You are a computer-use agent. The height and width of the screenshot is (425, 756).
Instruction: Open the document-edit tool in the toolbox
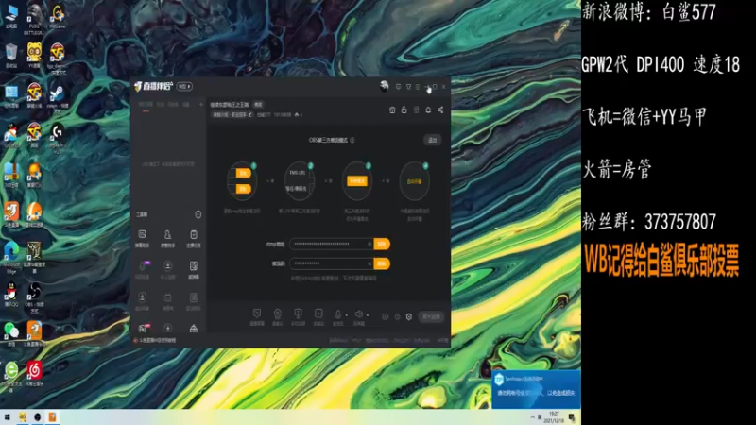point(194,269)
